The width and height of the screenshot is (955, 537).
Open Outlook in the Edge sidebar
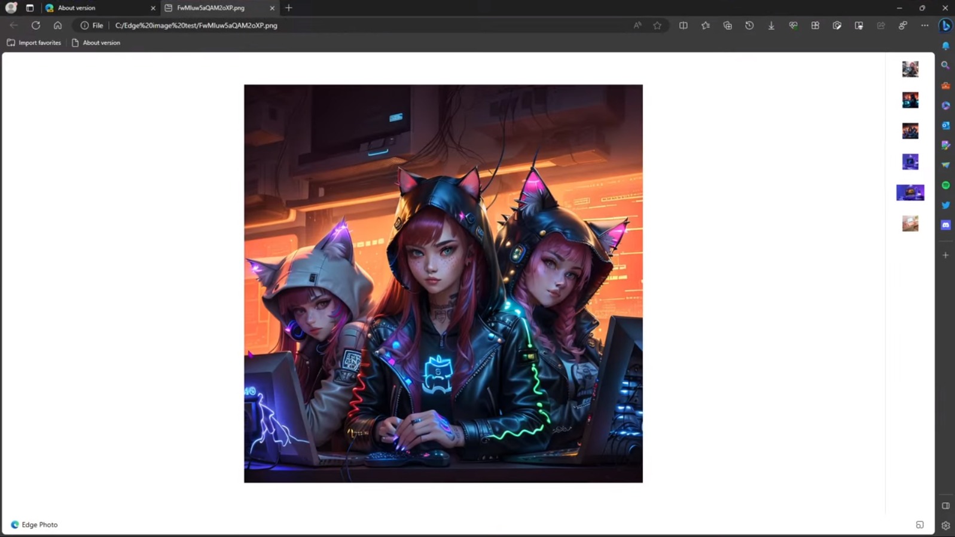click(x=945, y=125)
